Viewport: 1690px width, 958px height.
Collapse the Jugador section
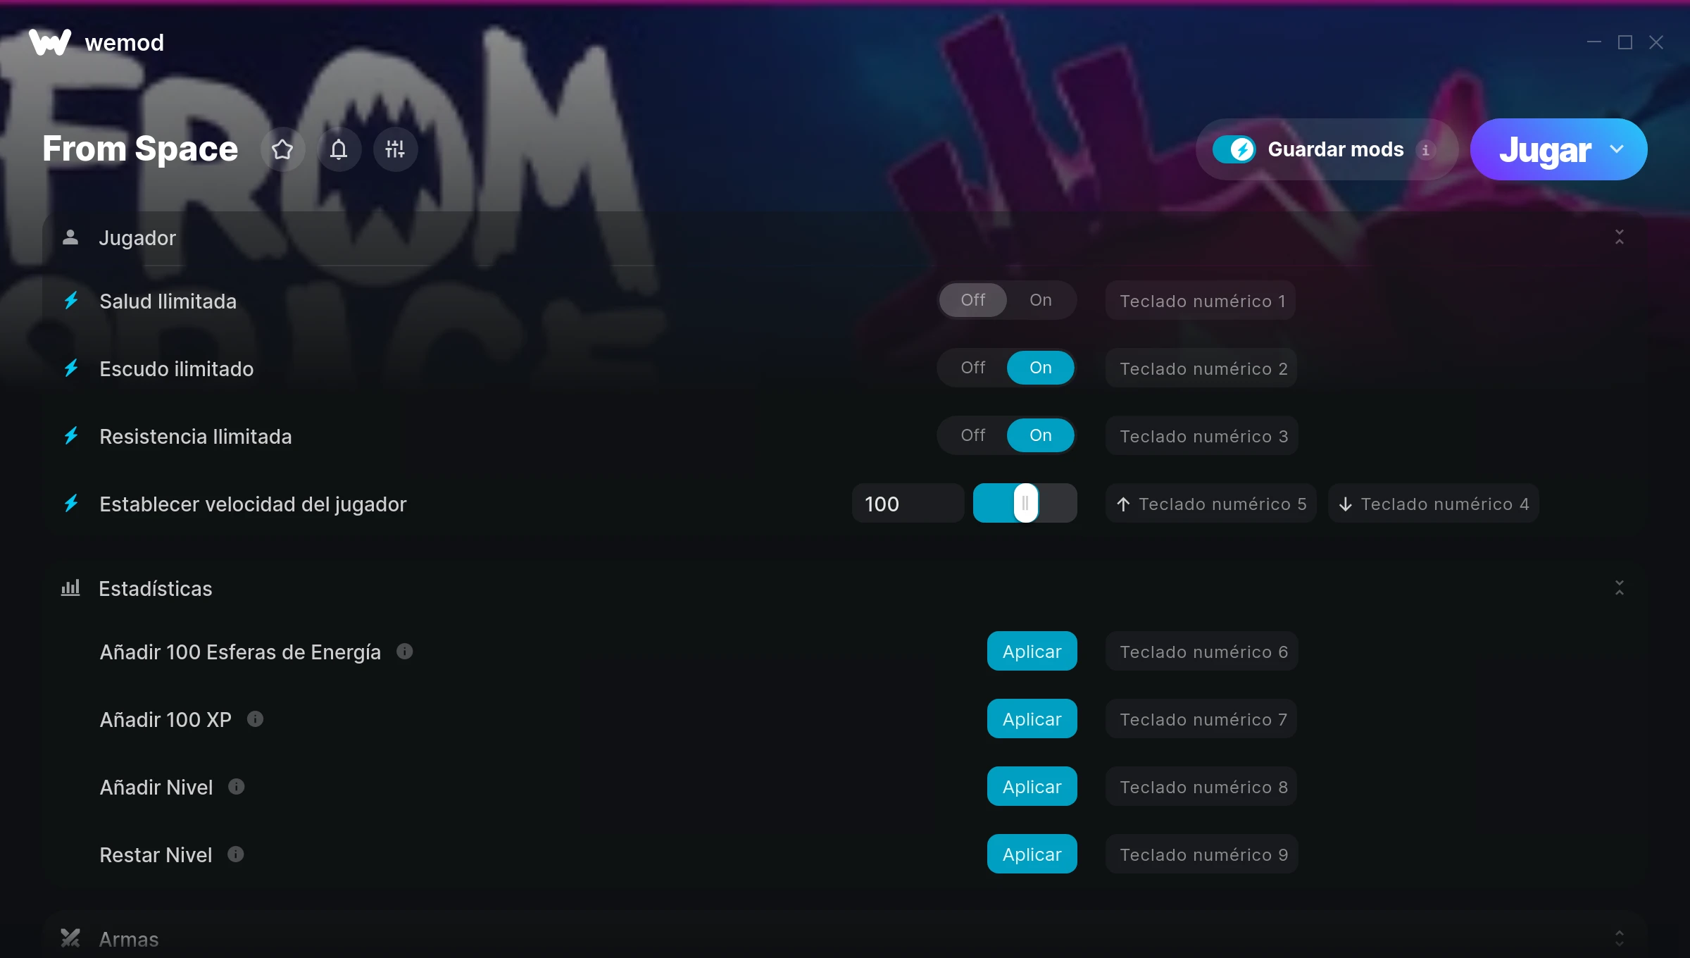1620,237
